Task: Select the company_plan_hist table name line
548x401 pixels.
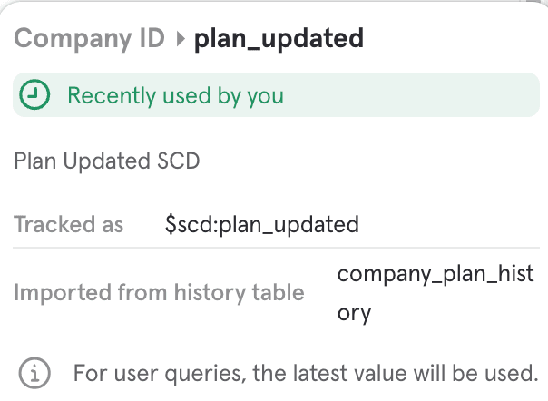Action: (435, 274)
